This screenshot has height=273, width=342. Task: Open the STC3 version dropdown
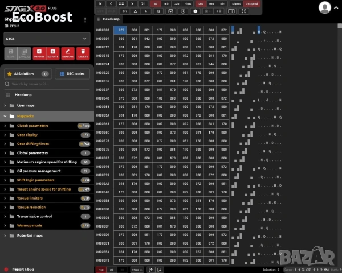47,39
